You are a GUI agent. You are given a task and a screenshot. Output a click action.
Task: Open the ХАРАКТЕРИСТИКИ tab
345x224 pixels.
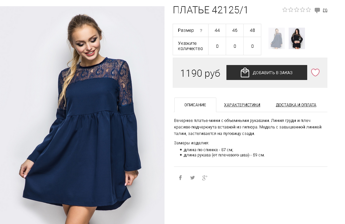(x=242, y=105)
